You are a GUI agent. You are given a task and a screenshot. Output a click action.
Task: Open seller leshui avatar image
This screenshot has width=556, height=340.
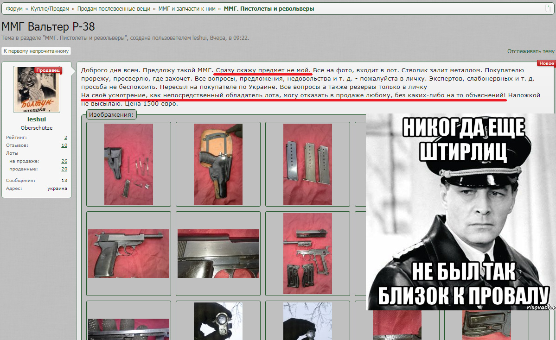pyautogui.click(x=37, y=89)
